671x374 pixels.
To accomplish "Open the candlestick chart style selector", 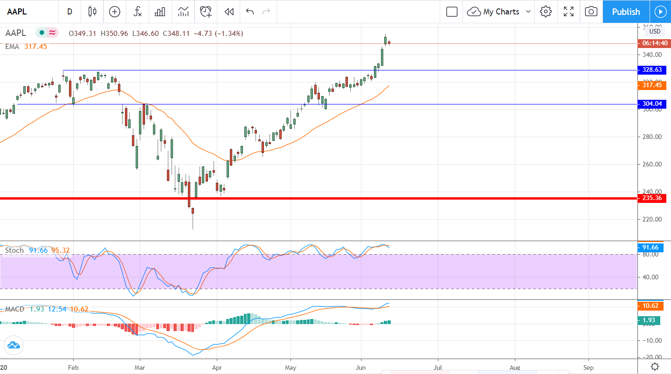I will tap(92, 12).
